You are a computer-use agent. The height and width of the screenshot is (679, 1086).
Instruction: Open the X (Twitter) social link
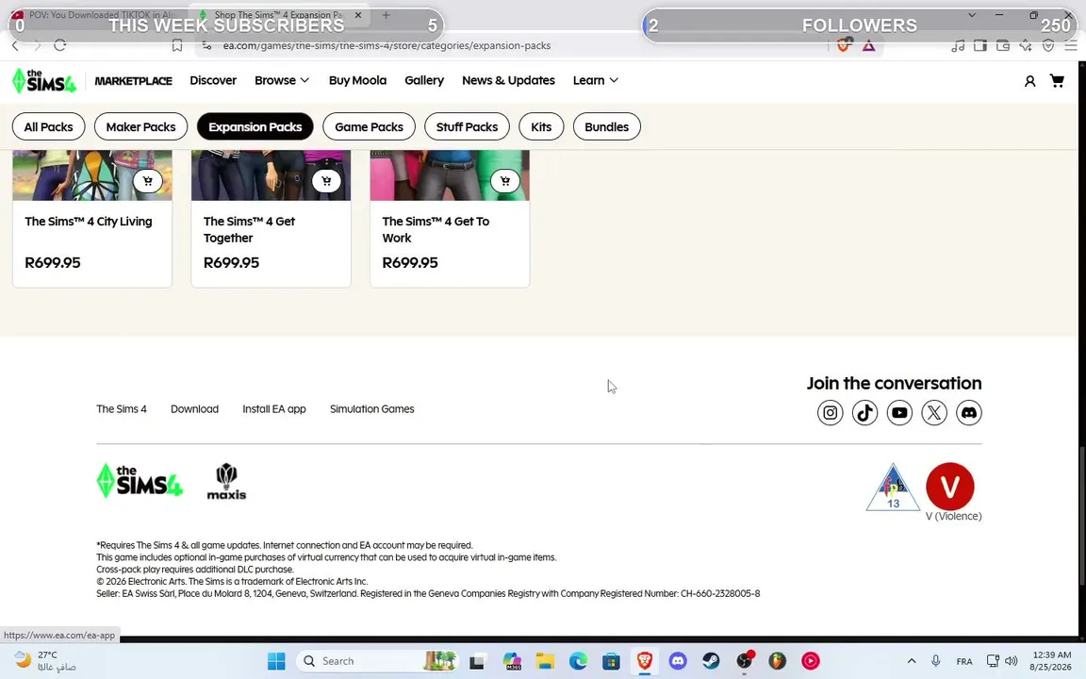933,413
